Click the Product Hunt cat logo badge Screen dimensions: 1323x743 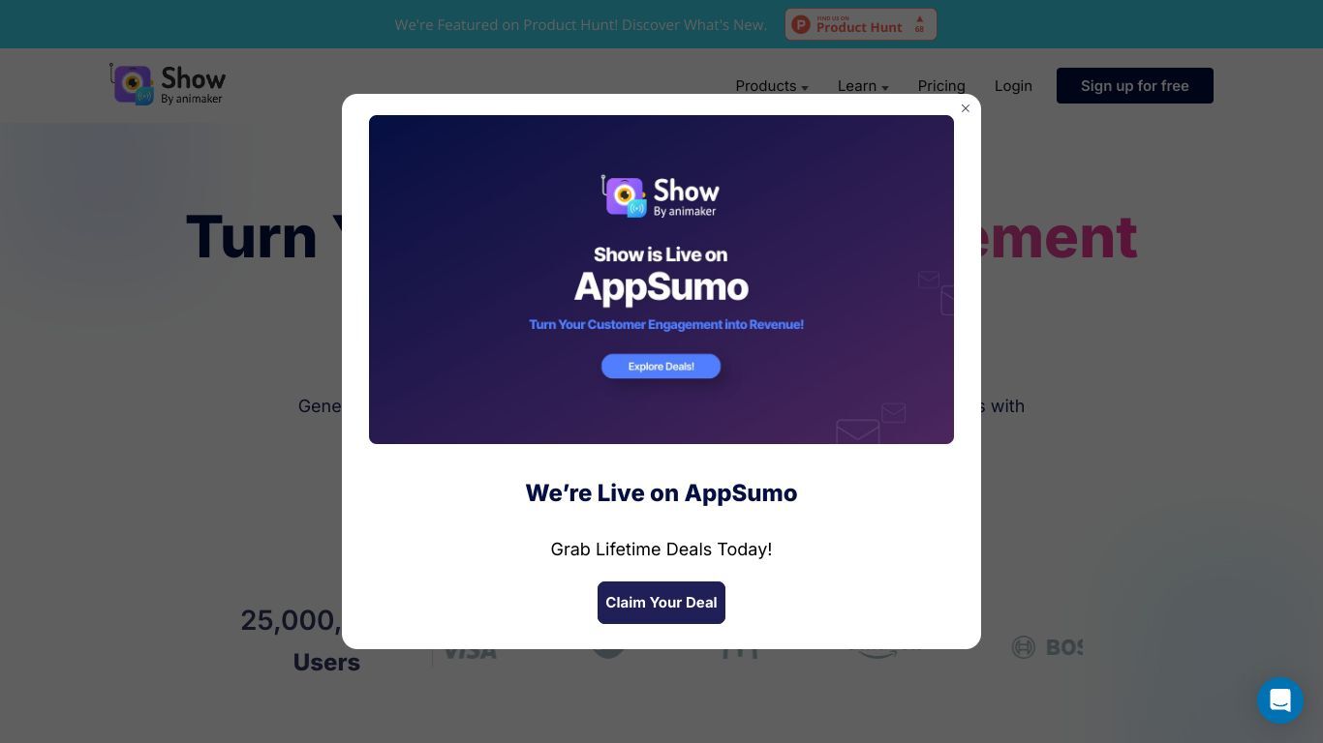pos(801,24)
